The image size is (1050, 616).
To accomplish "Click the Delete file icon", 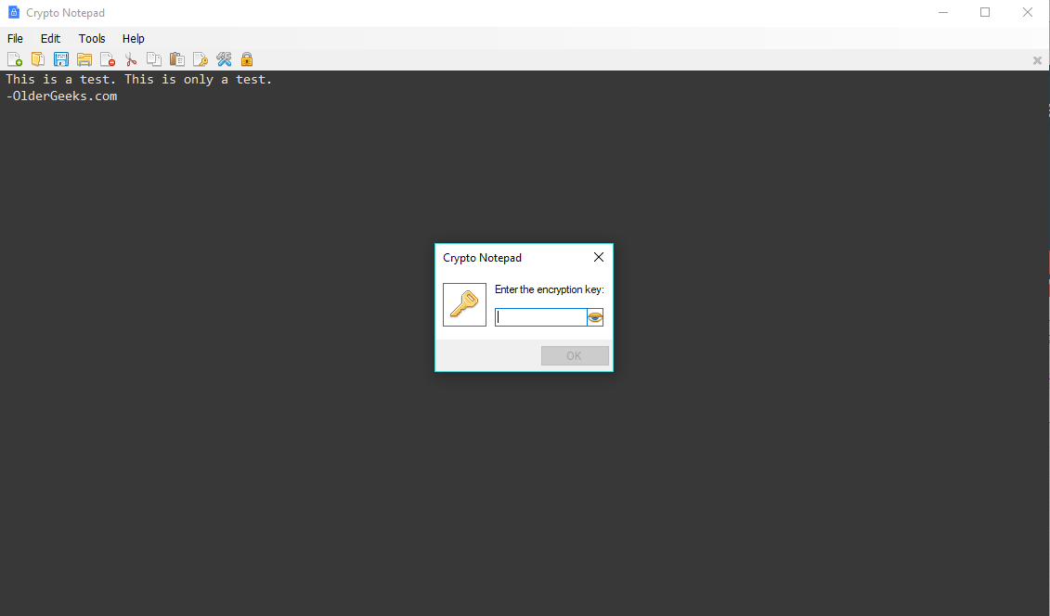I will (107, 59).
